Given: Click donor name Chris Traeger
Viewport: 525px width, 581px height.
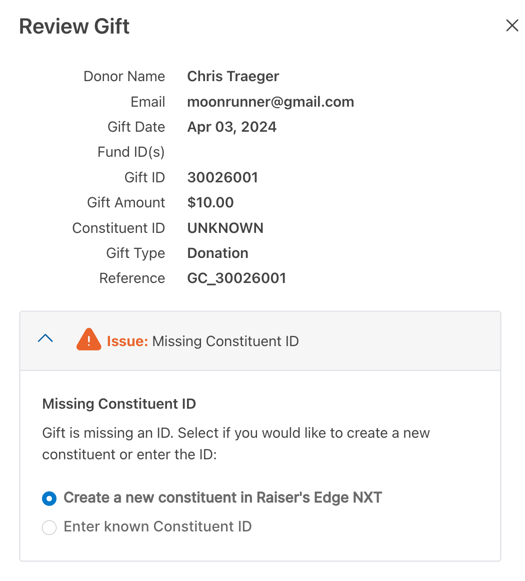Looking at the screenshot, I should point(233,76).
